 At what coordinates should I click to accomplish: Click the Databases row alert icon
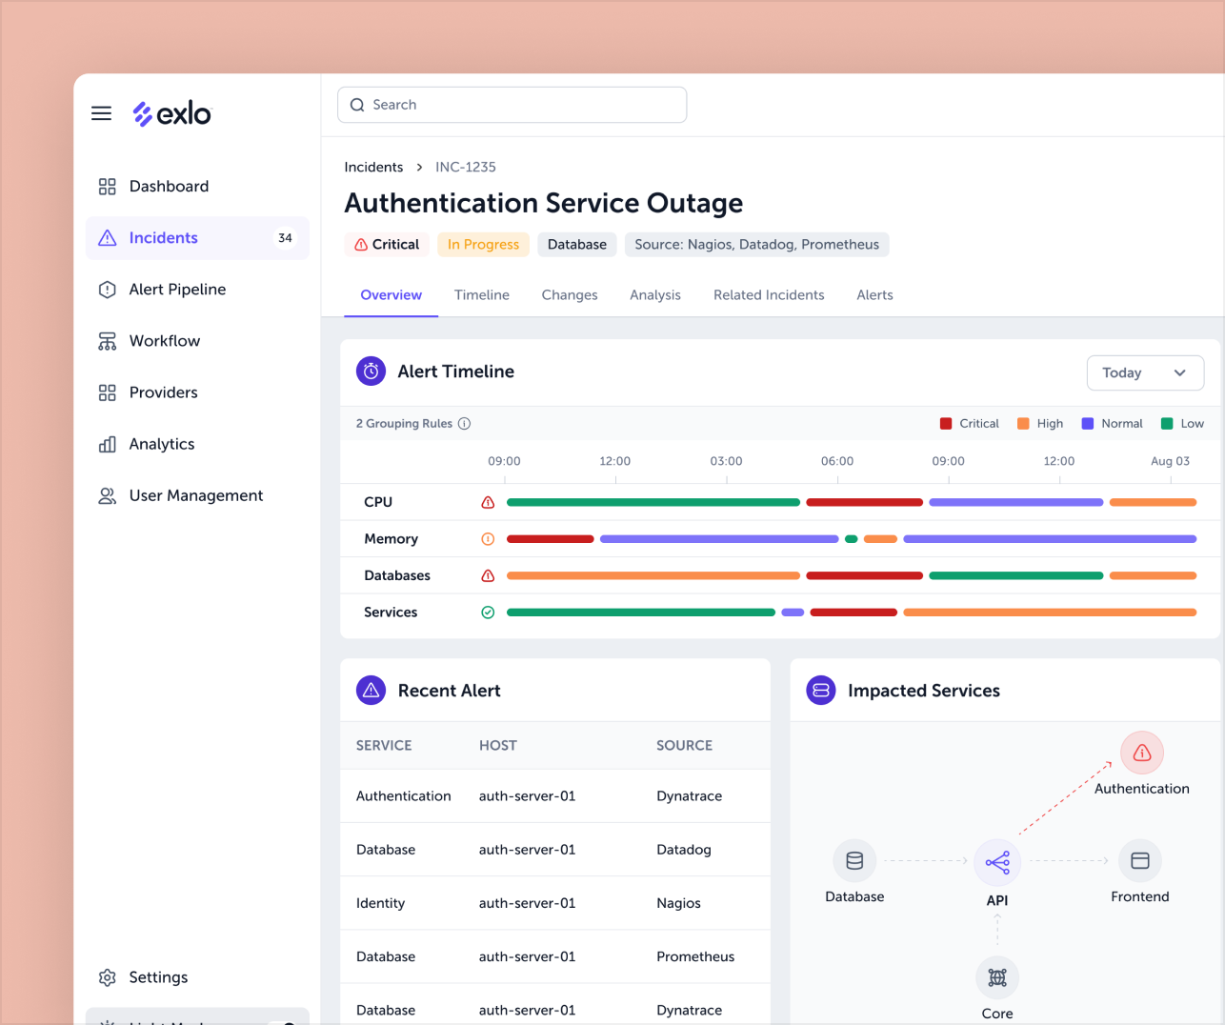coord(488,575)
